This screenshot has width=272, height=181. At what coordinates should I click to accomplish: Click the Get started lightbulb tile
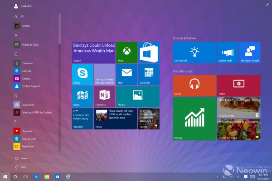point(194,52)
